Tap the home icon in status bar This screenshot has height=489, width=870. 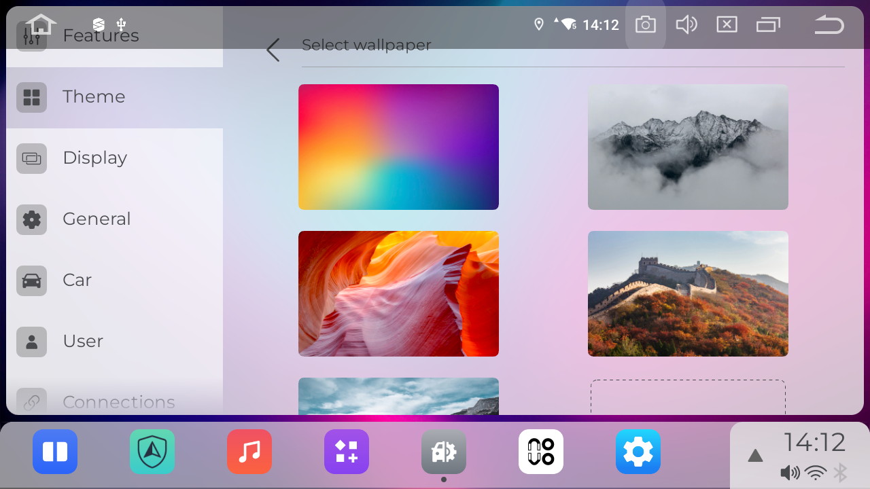pyautogui.click(x=41, y=24)
